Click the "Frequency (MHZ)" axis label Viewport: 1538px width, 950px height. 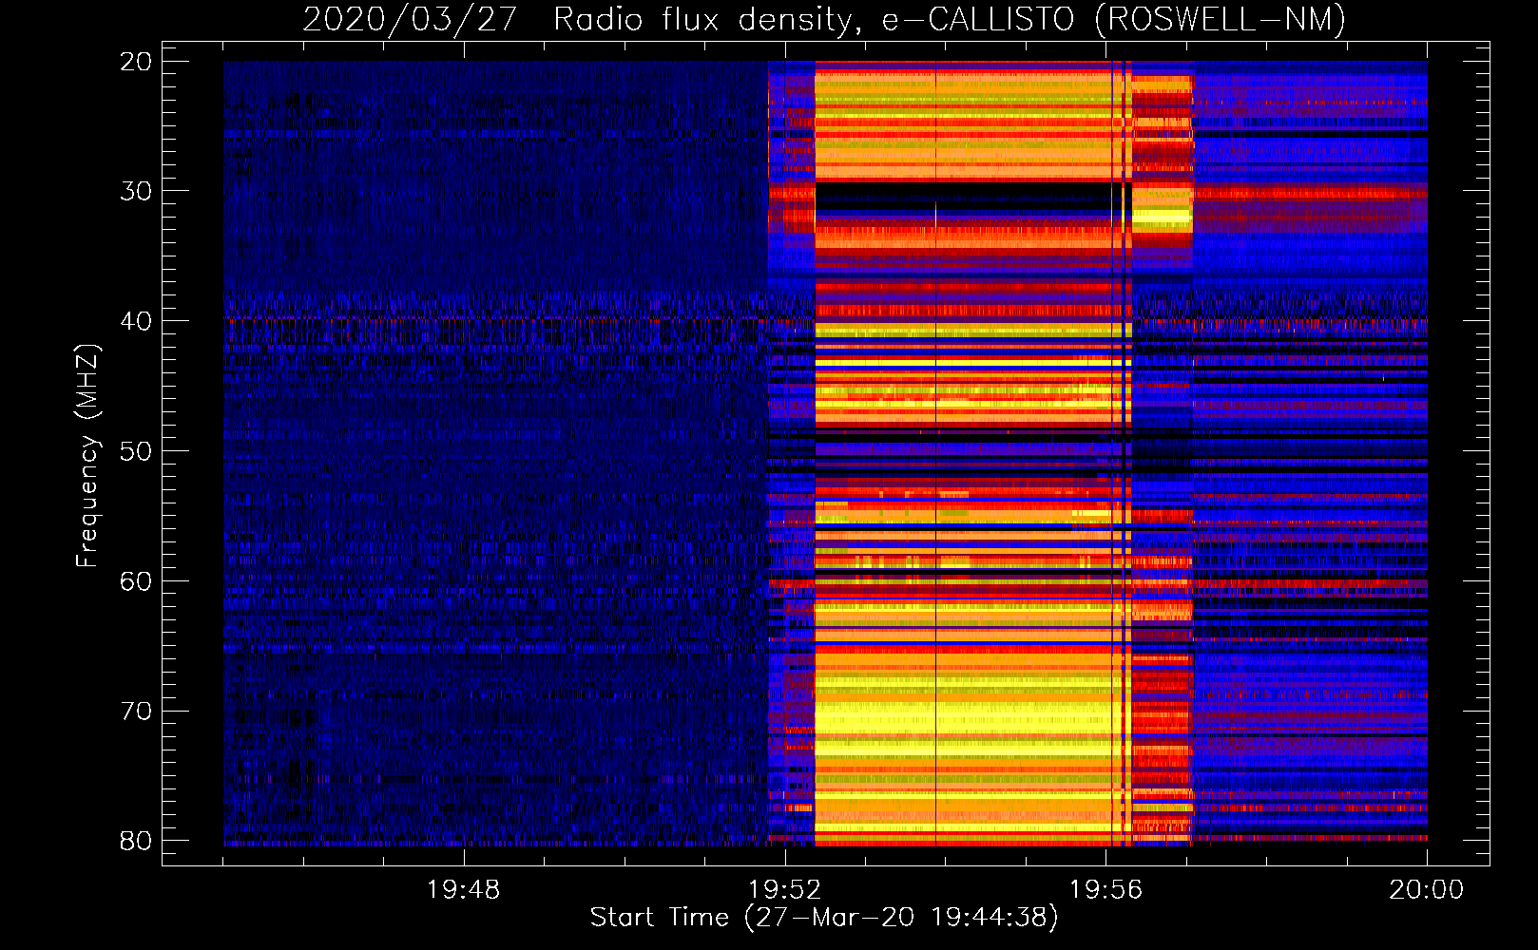(x=87, y=456)
